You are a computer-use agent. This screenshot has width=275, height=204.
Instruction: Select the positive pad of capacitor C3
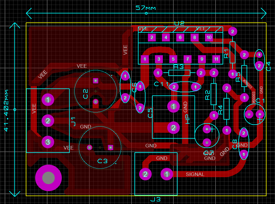tap(110, 148)
